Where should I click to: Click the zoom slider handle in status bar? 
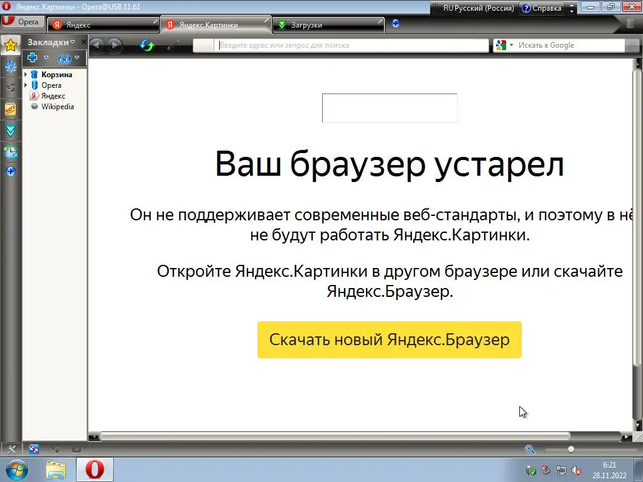tap(571, 449)
